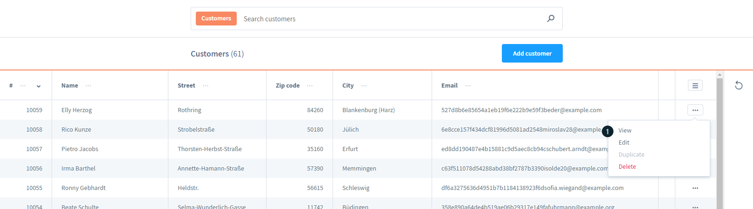This screenshot has width=753, height=209.
Task: Click the search magnifier icon
Action: [551, 19]
